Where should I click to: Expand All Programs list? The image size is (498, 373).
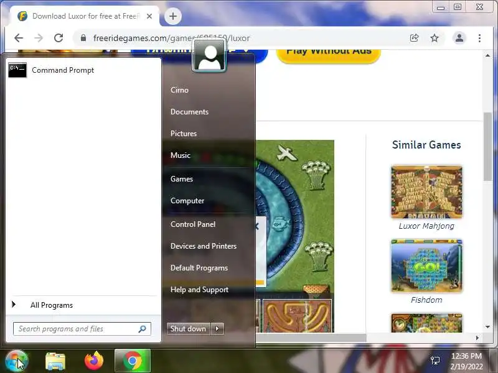[x=52, y=305]
